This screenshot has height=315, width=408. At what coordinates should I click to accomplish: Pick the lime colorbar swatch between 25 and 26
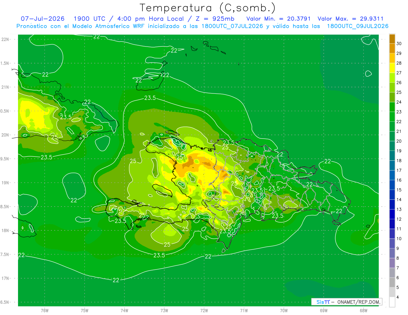click(x=392, y=87)
